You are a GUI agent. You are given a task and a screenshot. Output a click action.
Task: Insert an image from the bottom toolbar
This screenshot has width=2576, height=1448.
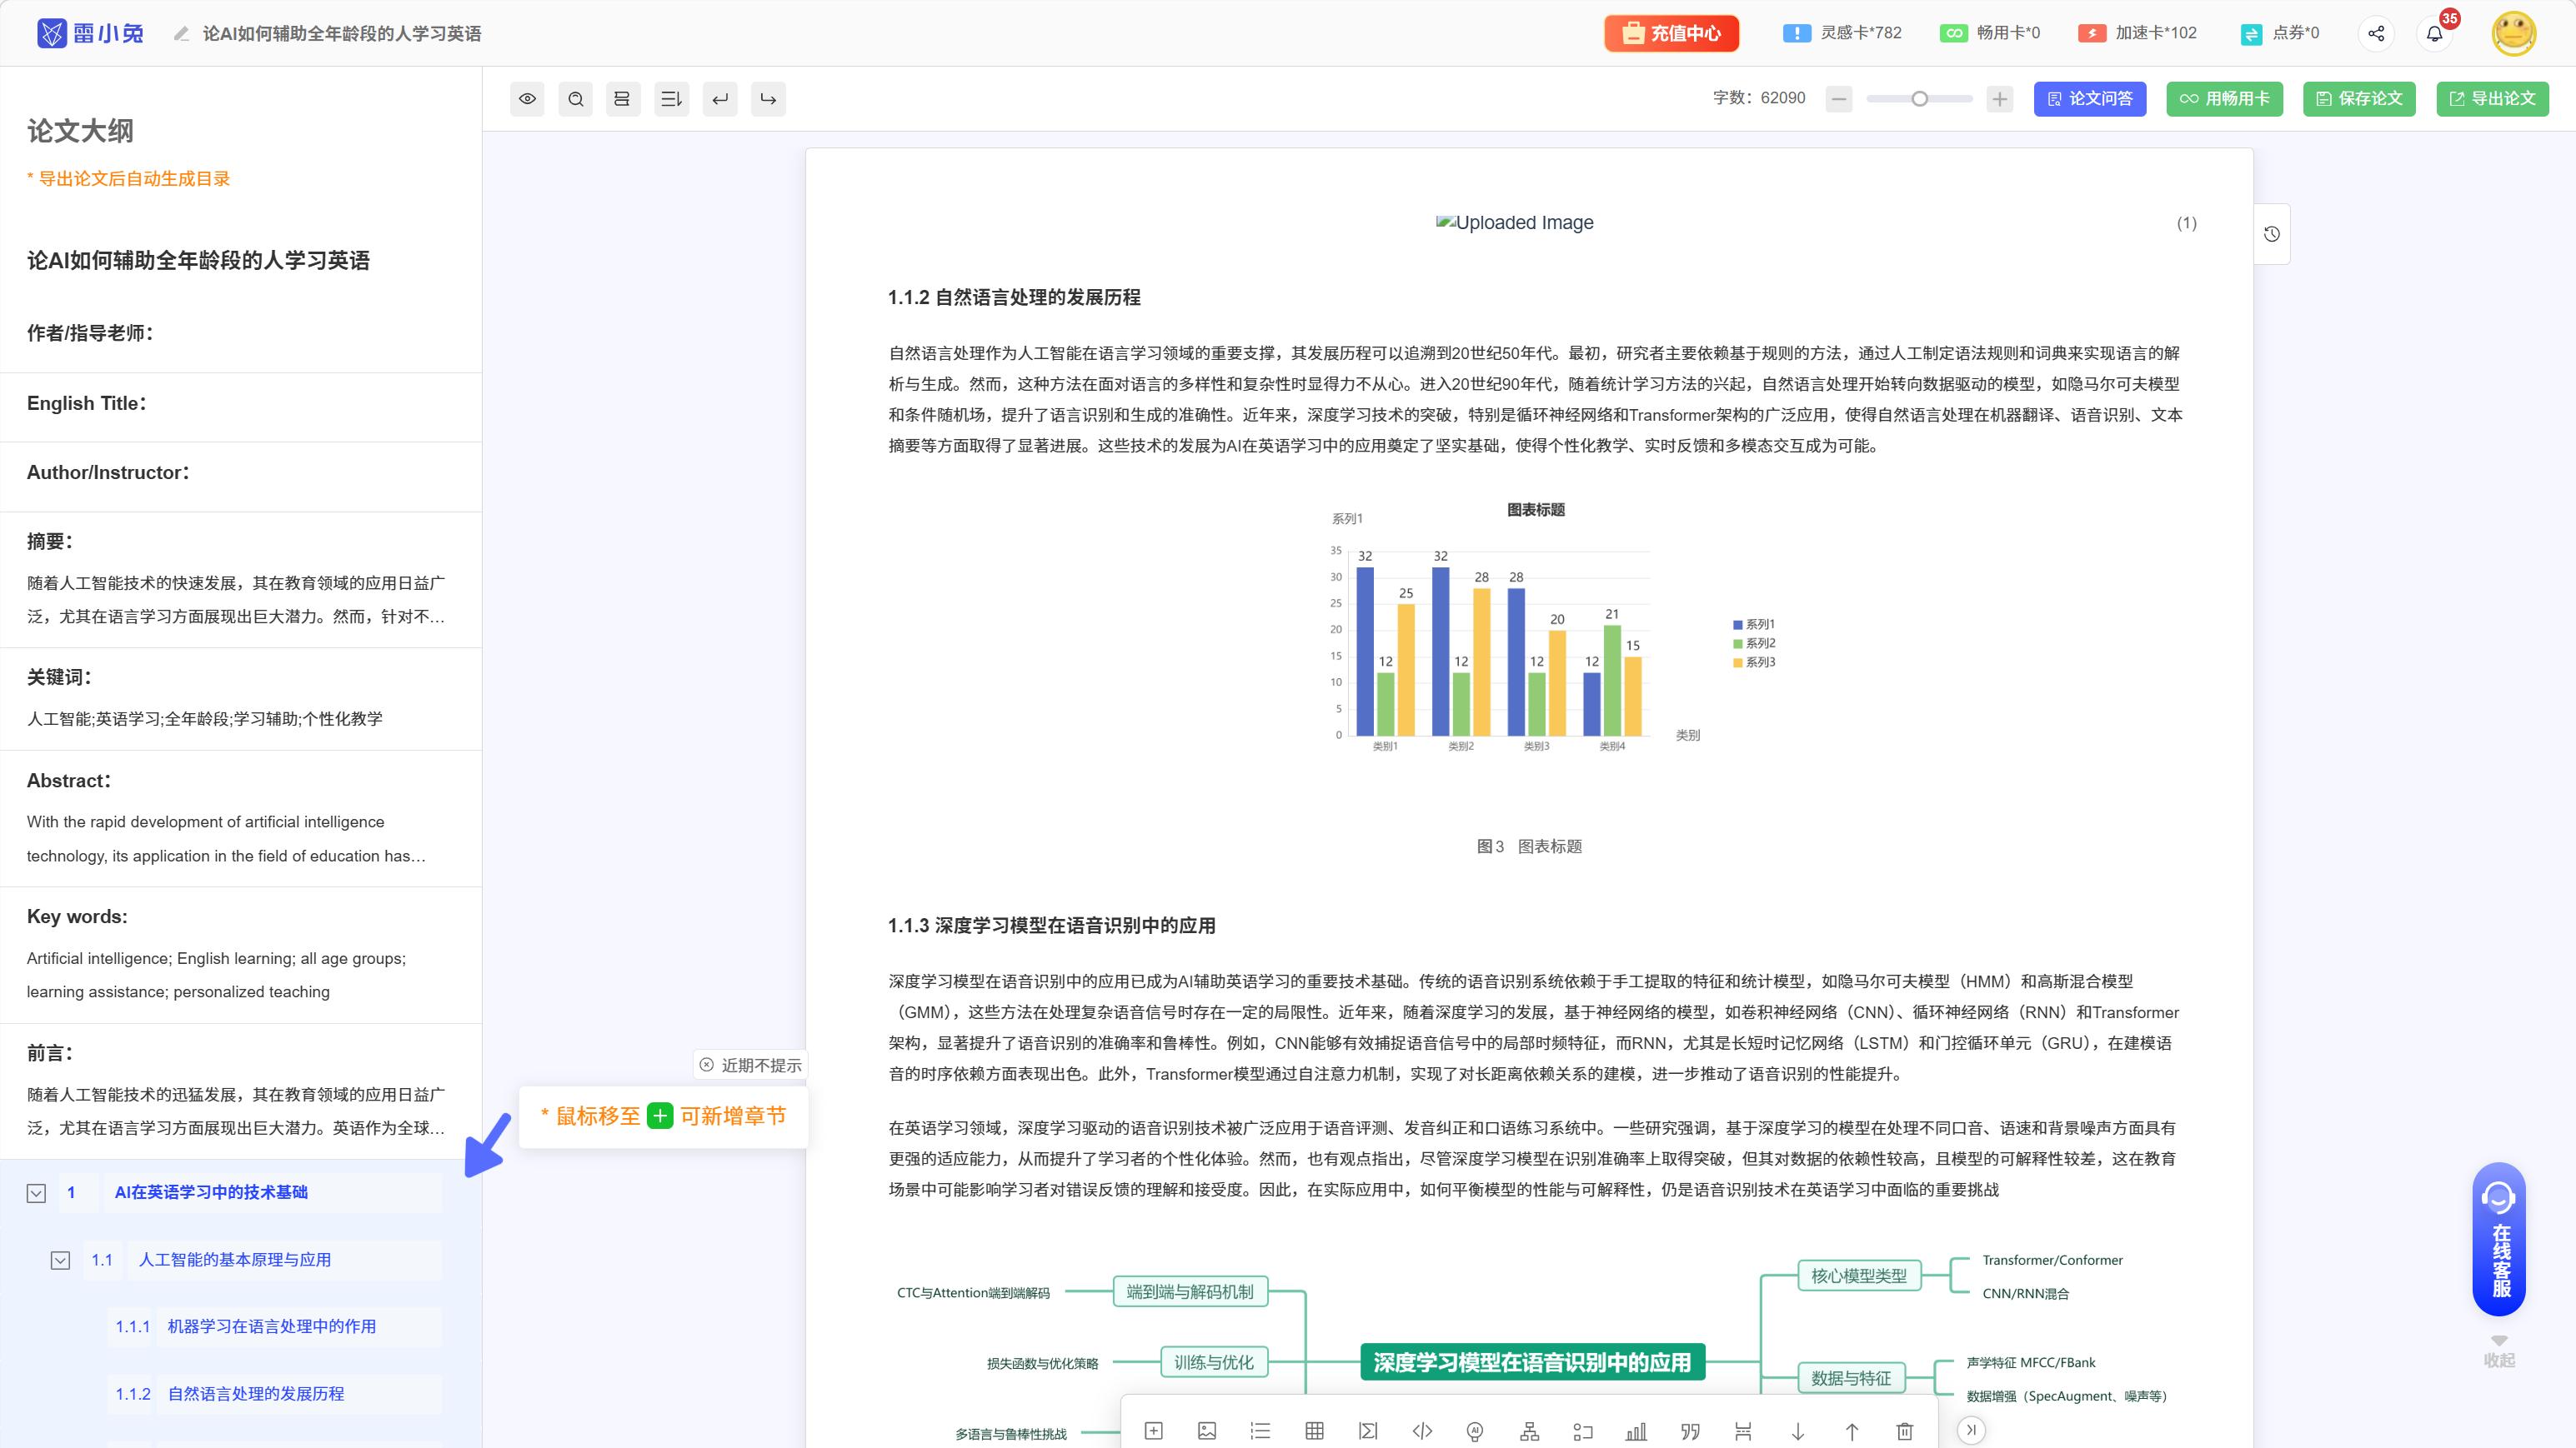(1207, 1431)
